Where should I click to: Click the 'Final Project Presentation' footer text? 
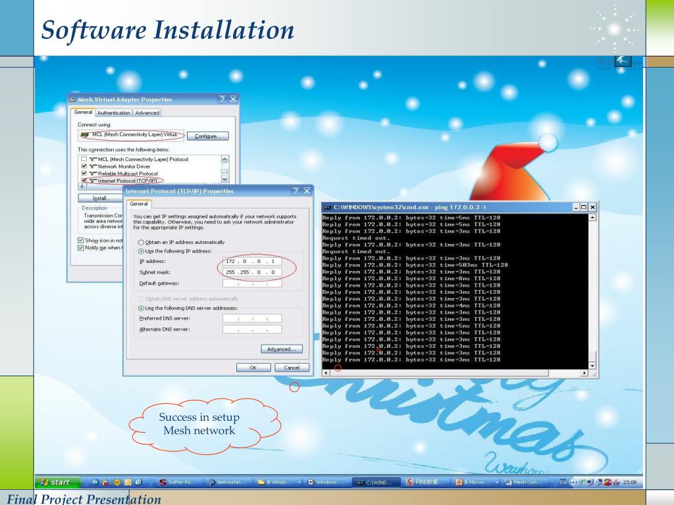(x=84, y=498)
